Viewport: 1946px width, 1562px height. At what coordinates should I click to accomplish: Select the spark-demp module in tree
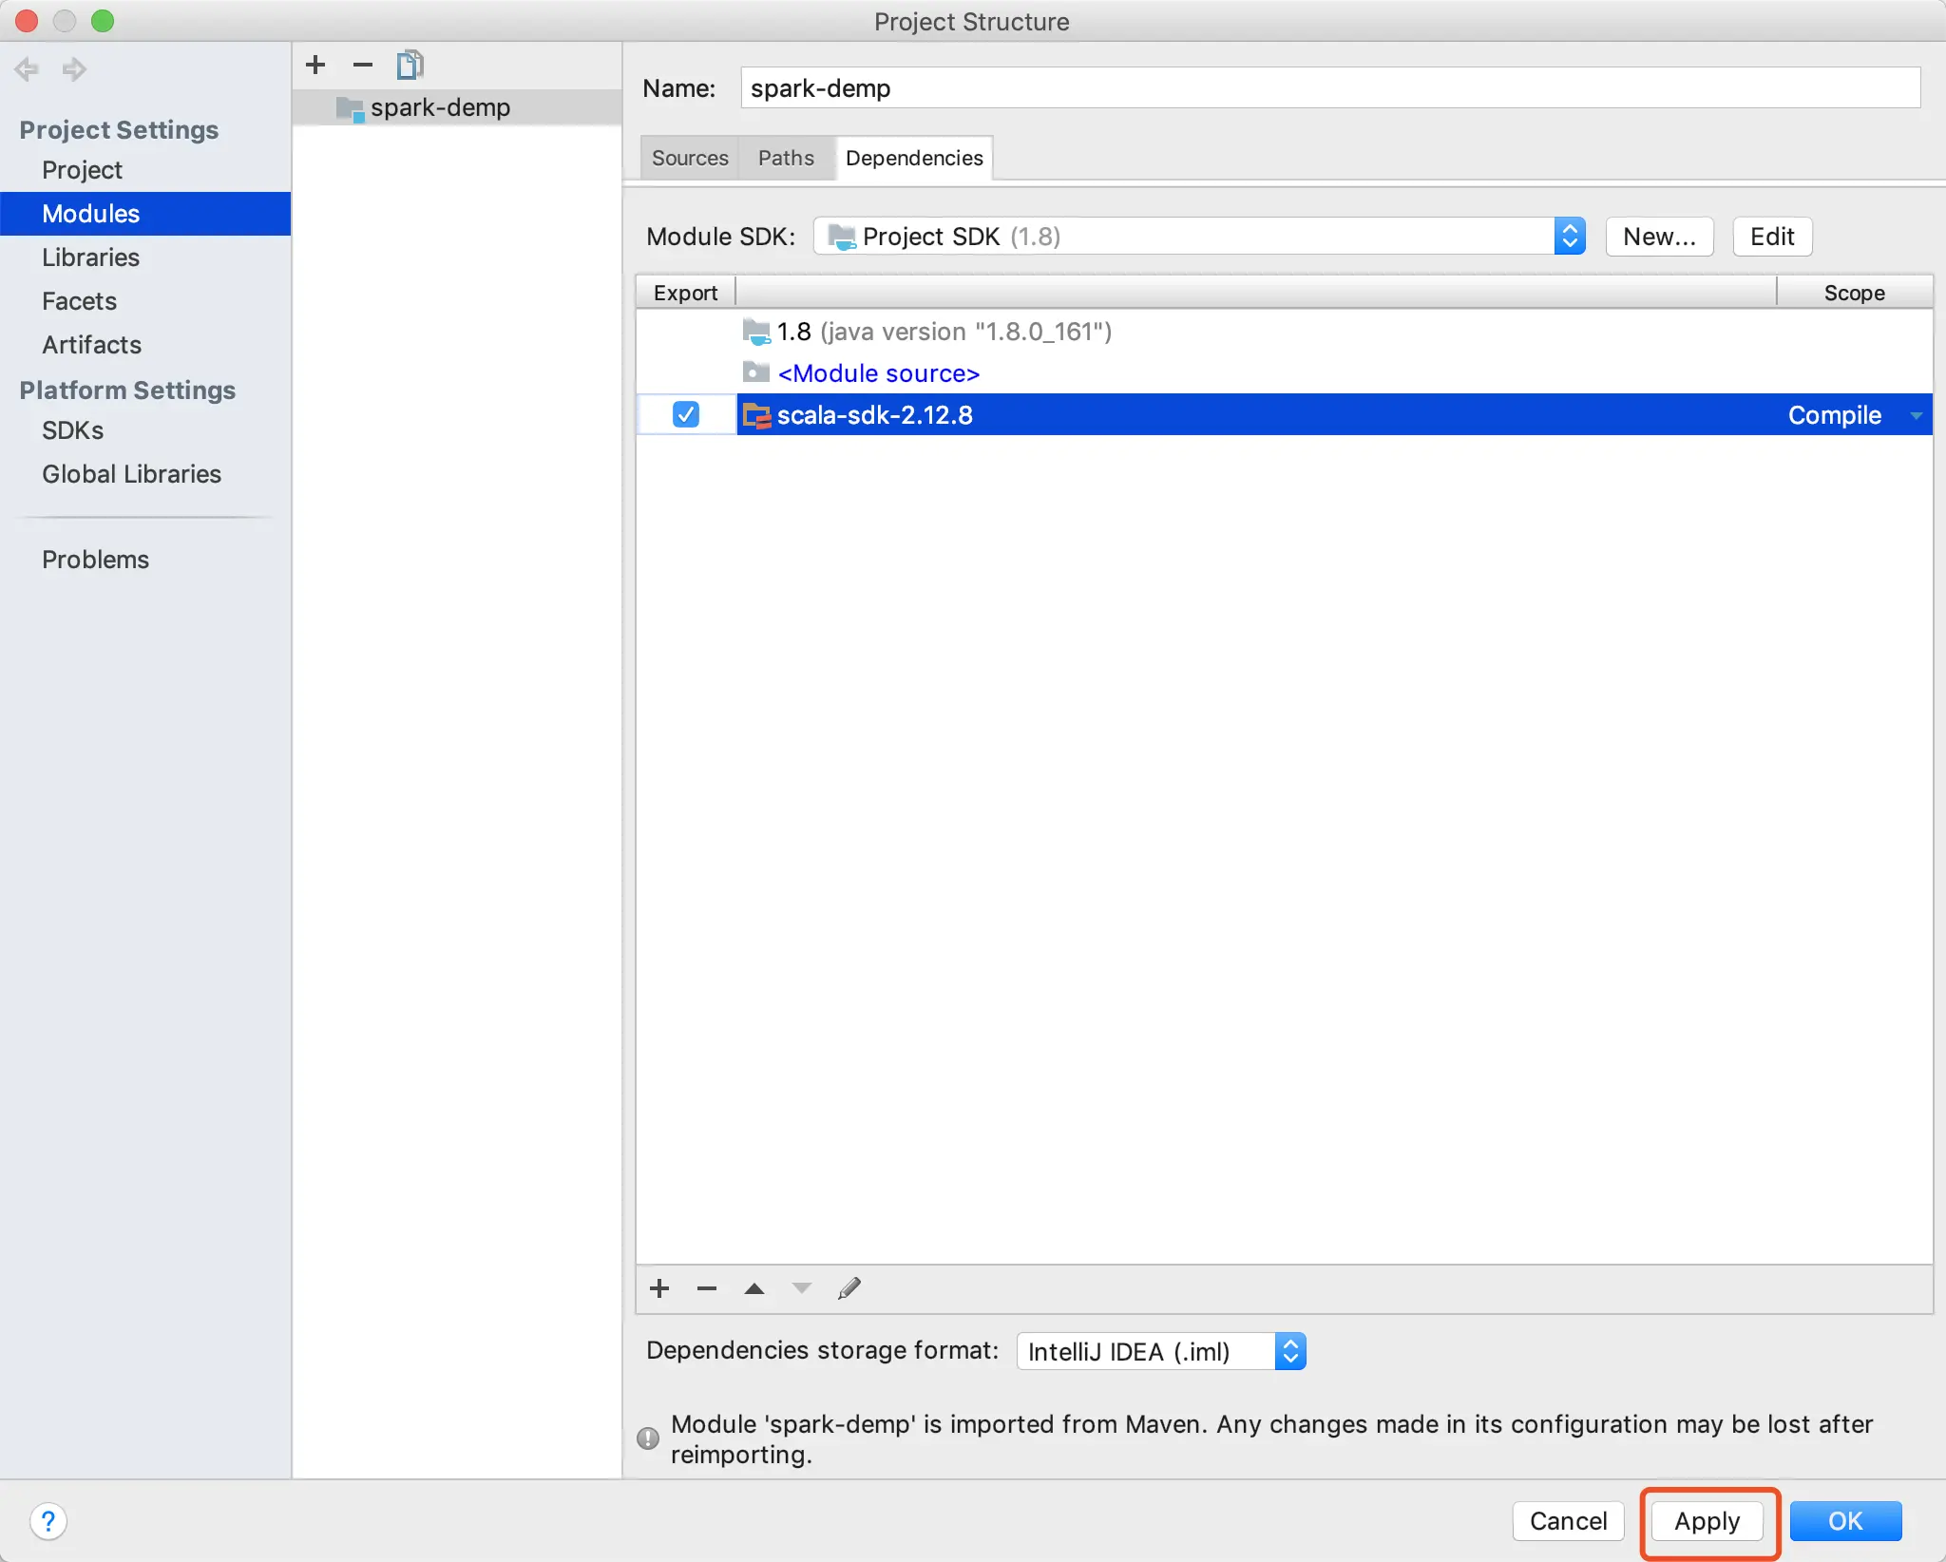[x=440, y=107]
